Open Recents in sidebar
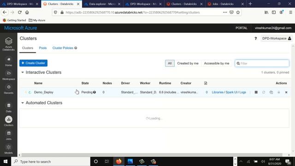The image size is (295, 166). 8,89
